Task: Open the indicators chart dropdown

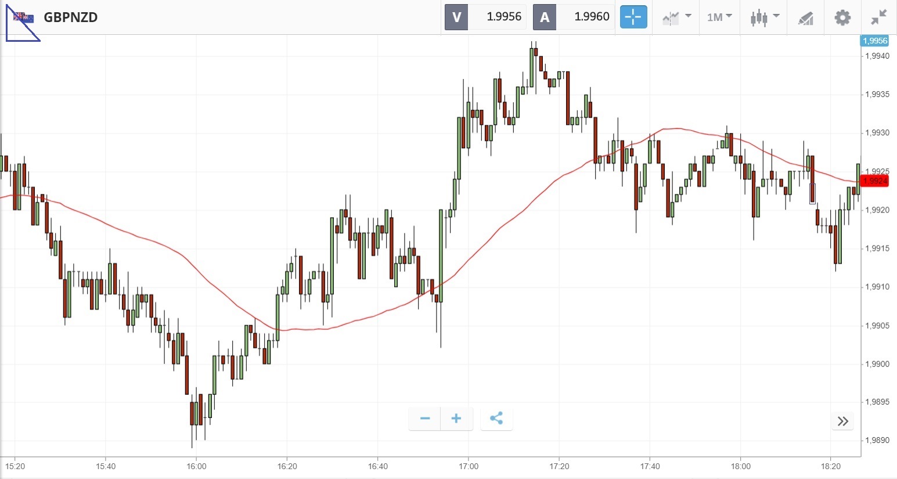Action: point(676,17)
